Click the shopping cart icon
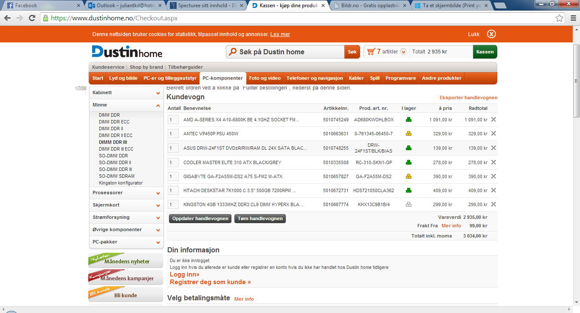The image size is (580, 313). (371, 52)
